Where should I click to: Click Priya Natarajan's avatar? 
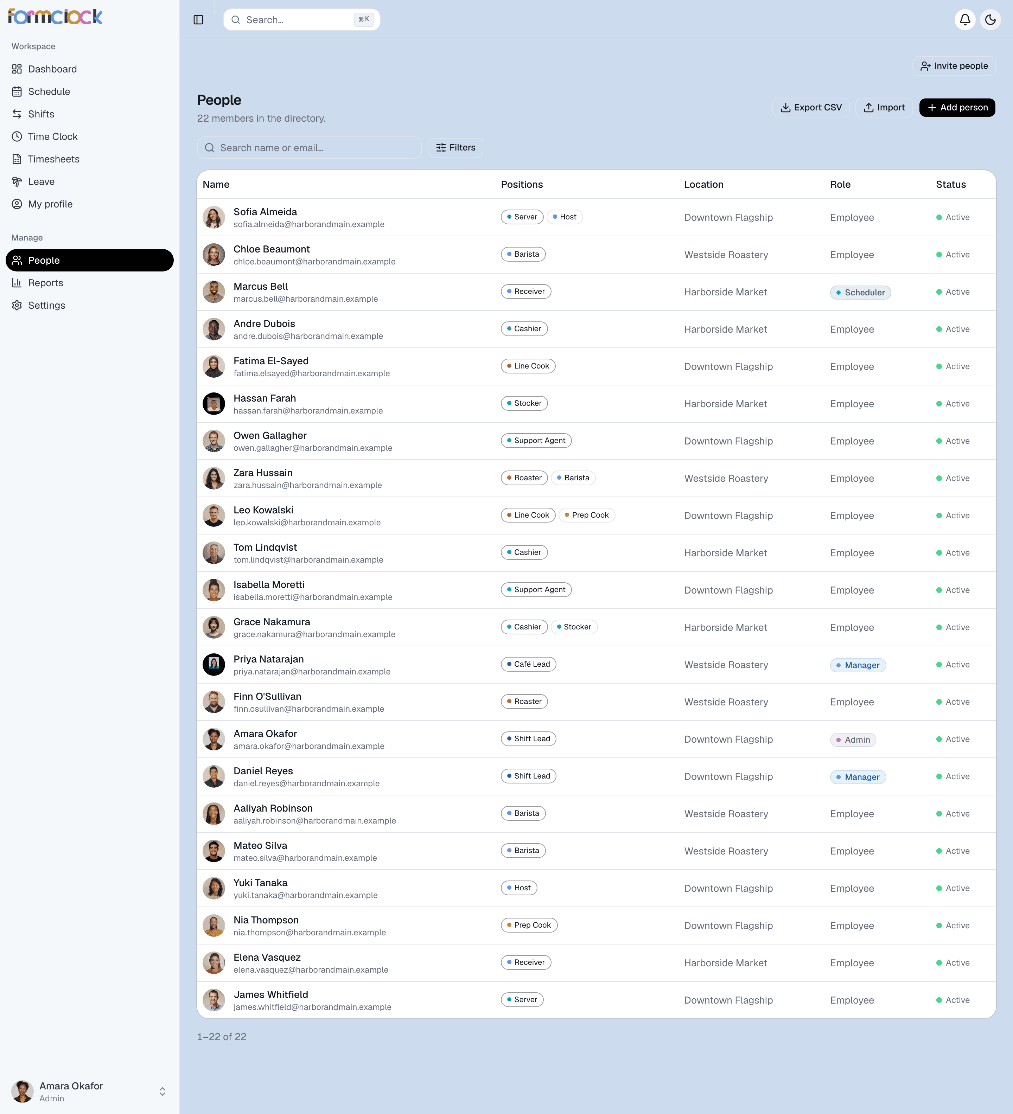(x=214, y=665)
